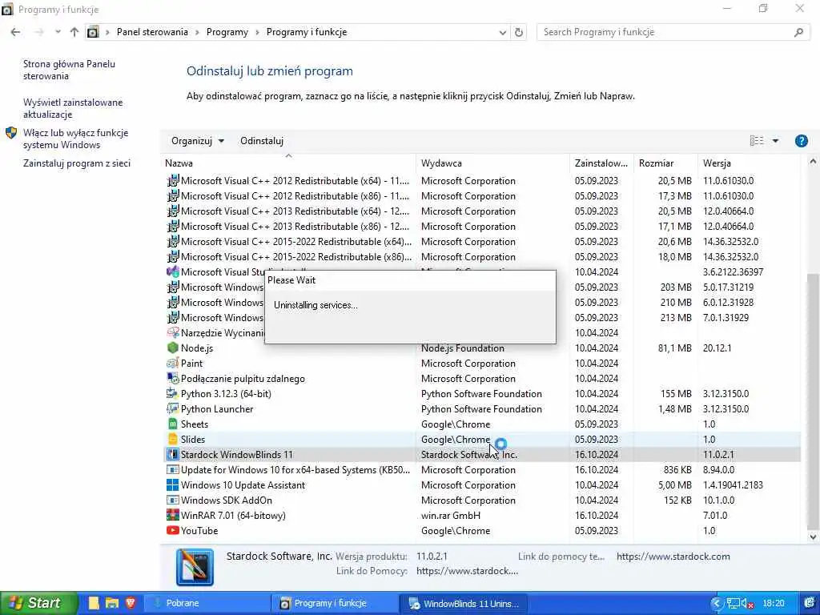
Task: Click the network icon in the system tray
Action: (734, 604)
